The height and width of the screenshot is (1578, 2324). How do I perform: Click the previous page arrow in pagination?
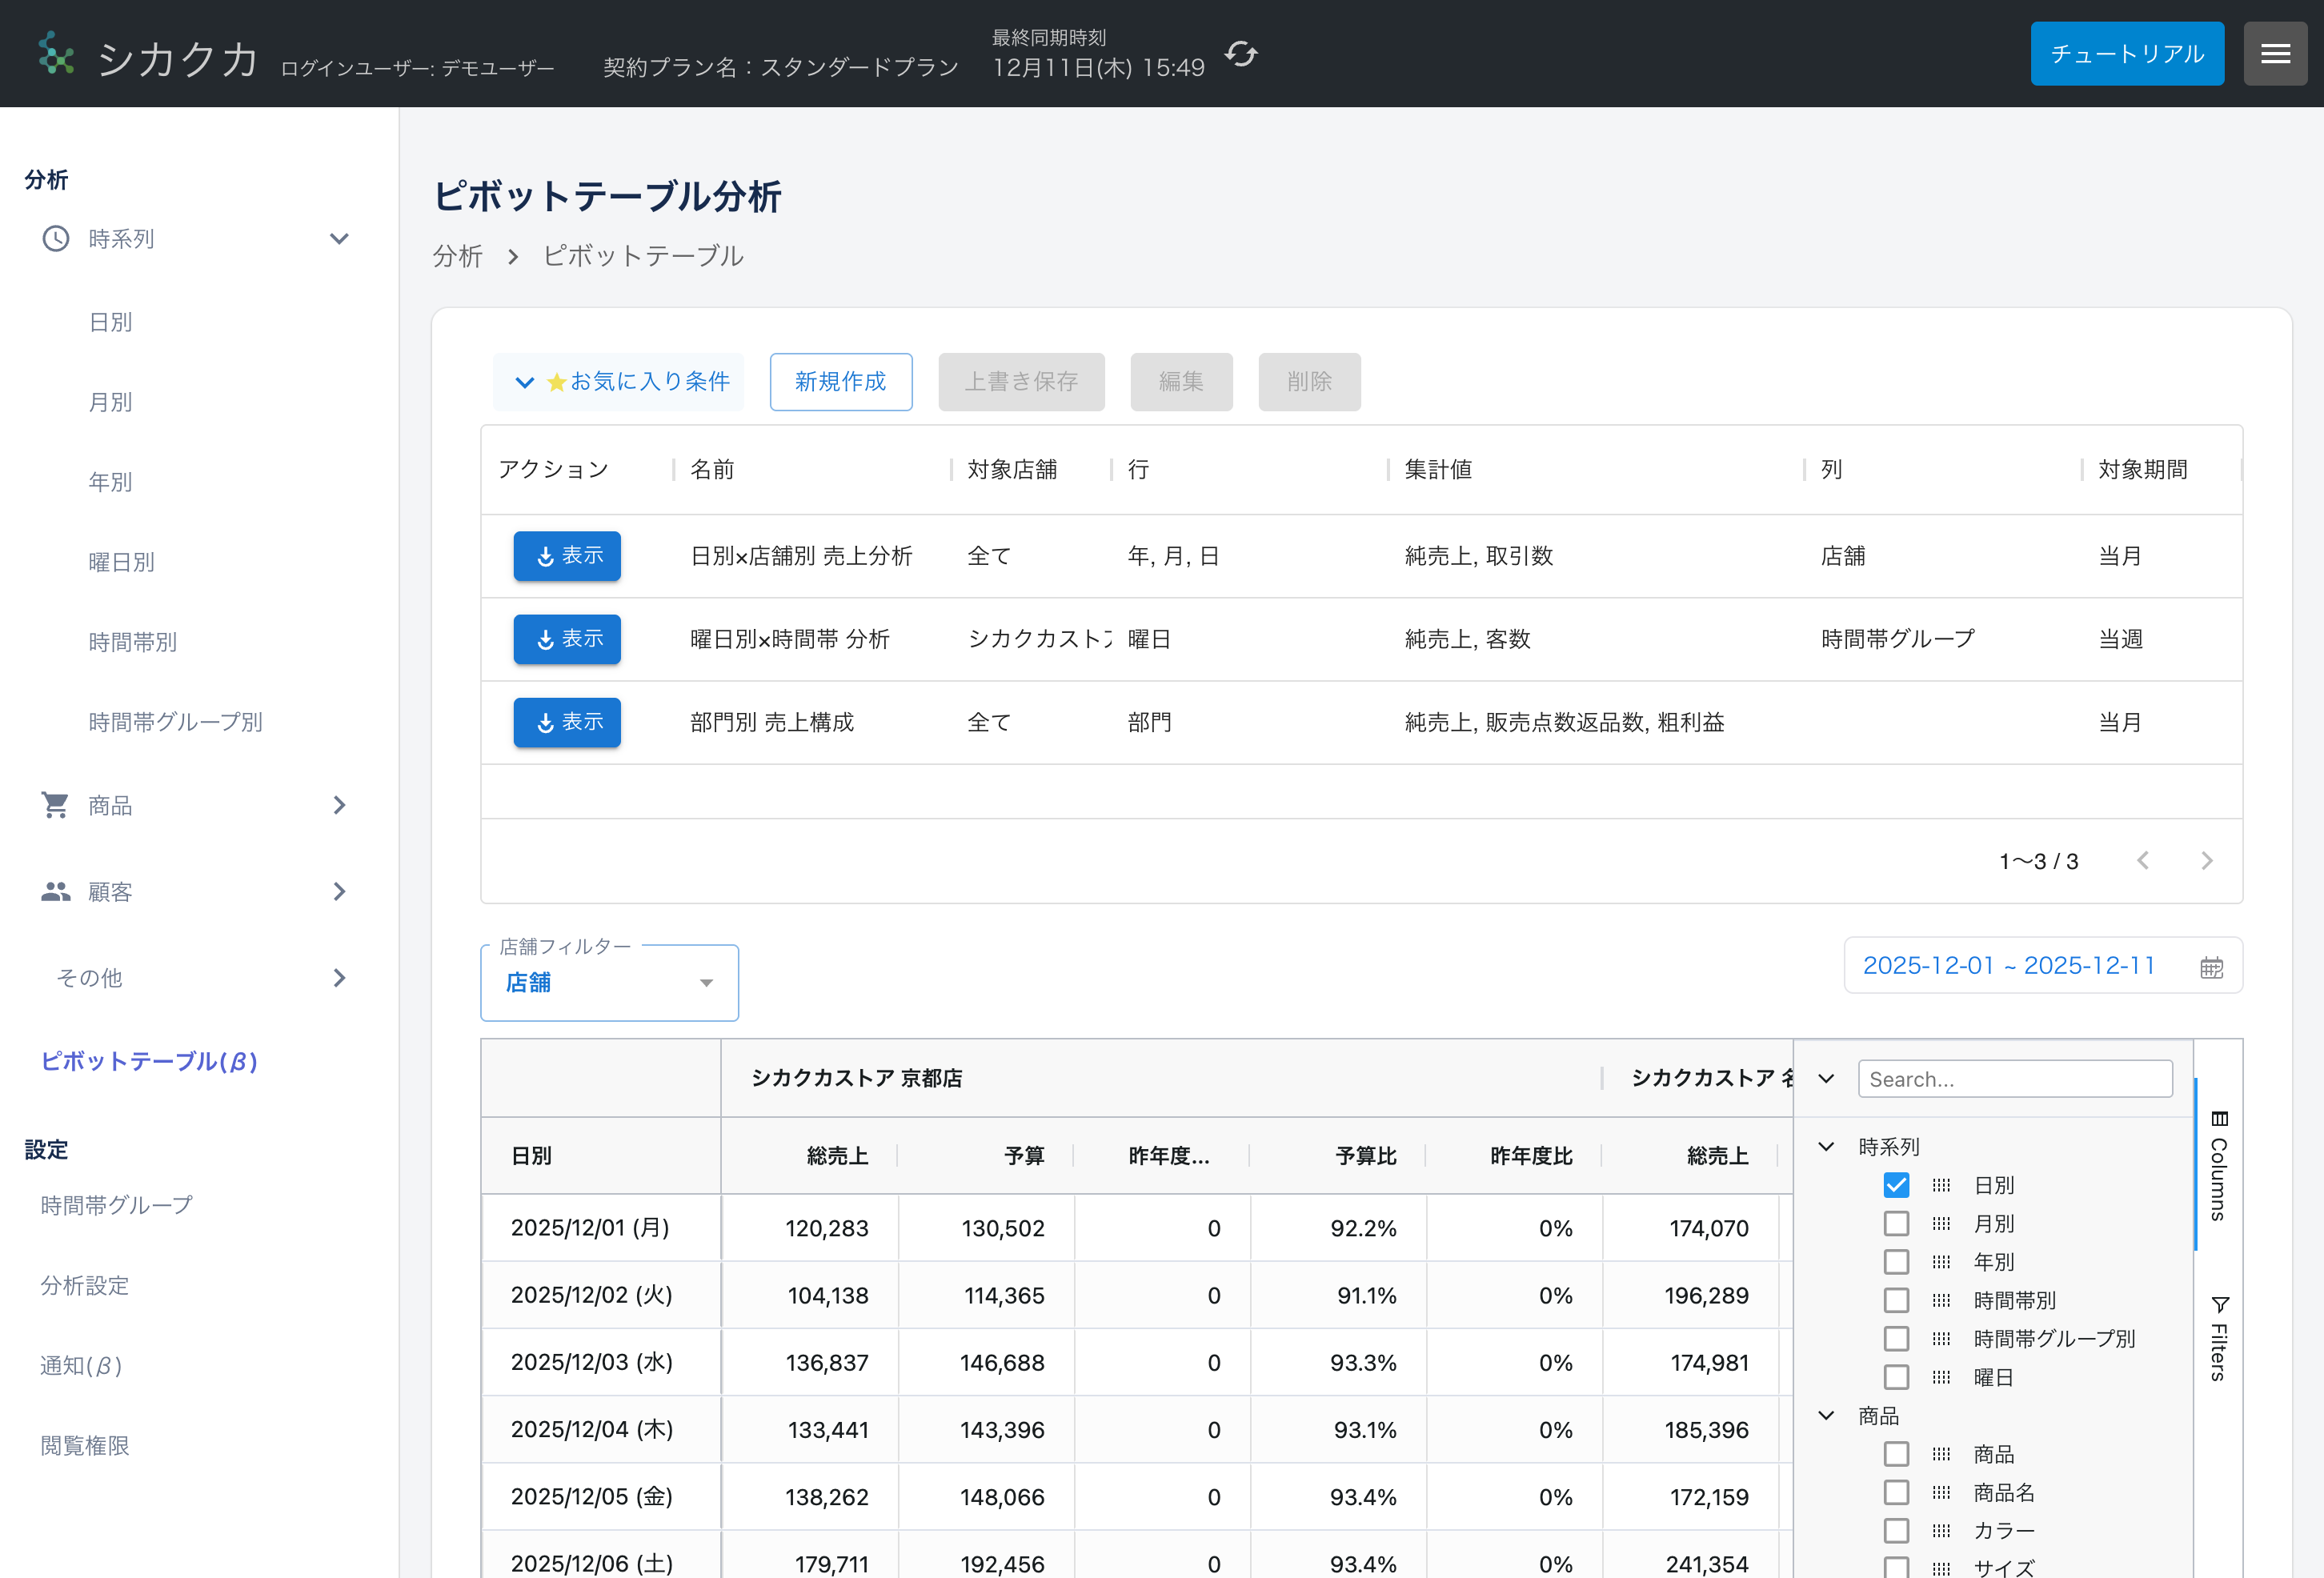coord(2142,861)
